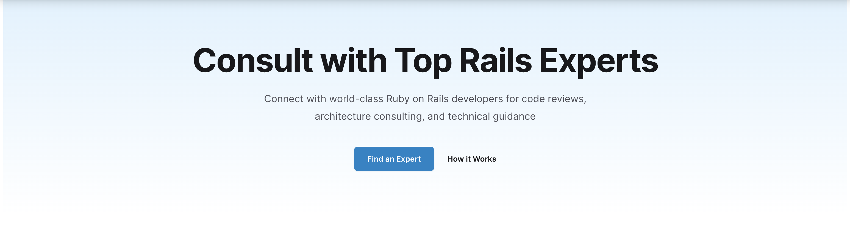
Task: Click the word Top in the headline
Action: point(423,62)
